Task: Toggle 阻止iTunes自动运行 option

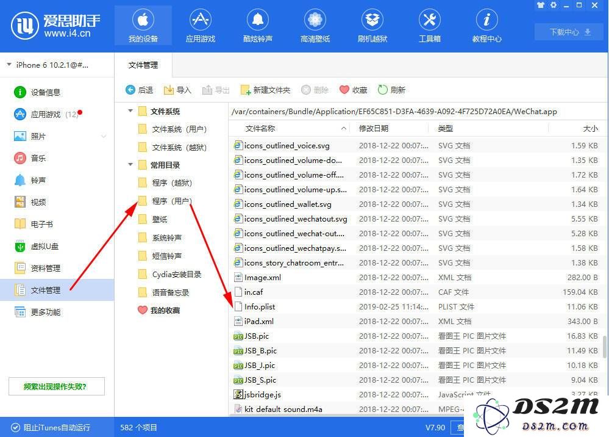Action: [x=51, y=428]
